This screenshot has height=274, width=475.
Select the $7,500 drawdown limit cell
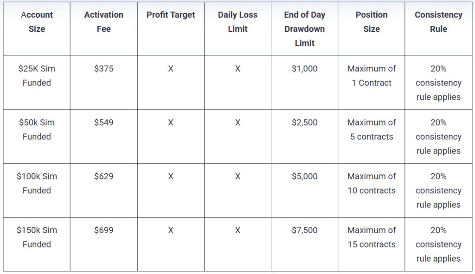point(304,230)
